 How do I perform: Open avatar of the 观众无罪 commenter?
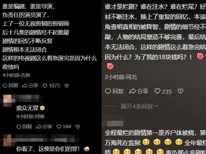pyautogui.click(x=7, y=100)
